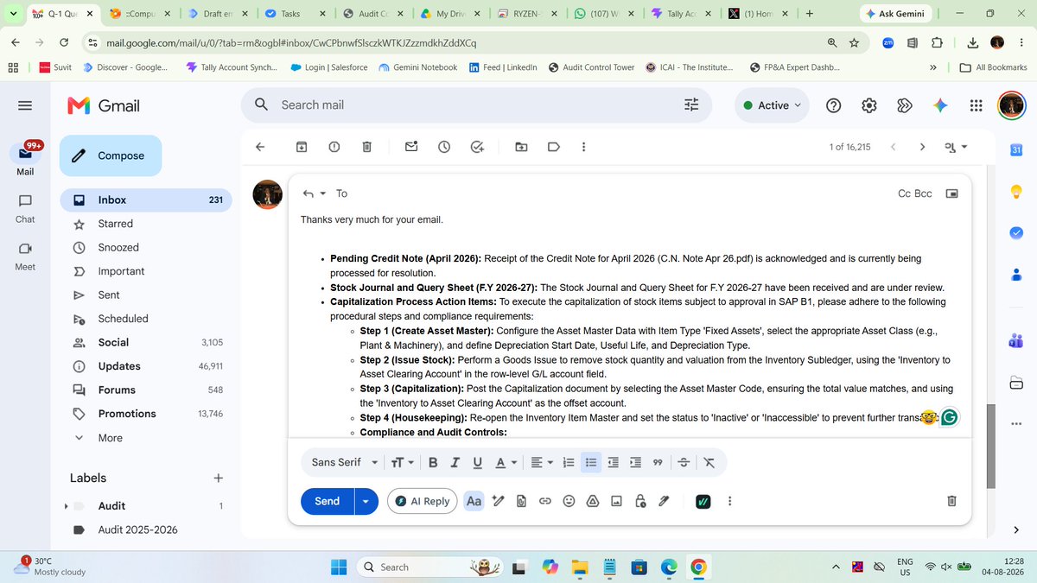Snooze this email with the clock icon
Screen dimensions: 1037x583
tap(444, 147)
